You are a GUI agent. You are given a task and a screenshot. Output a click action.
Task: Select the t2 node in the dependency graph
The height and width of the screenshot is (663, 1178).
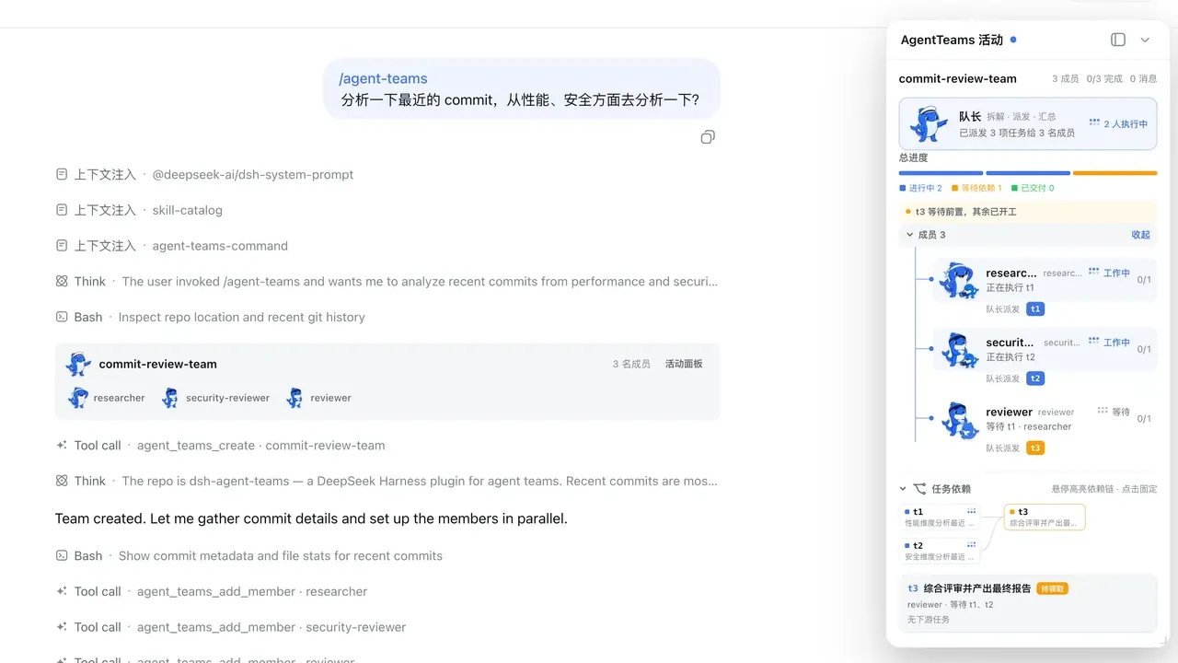tap(940, 551)
